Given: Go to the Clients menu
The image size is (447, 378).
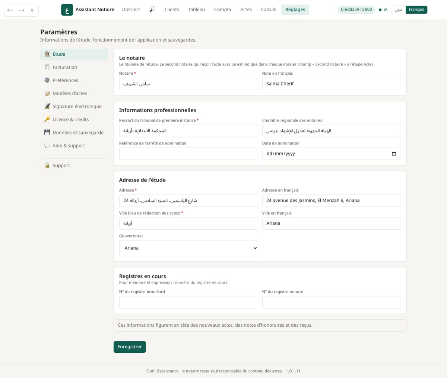Looking at the screenshot, I should (172, 10).
